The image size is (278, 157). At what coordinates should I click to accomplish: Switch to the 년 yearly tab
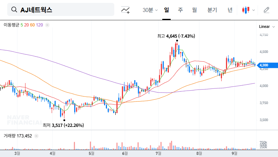click(230, 10)
